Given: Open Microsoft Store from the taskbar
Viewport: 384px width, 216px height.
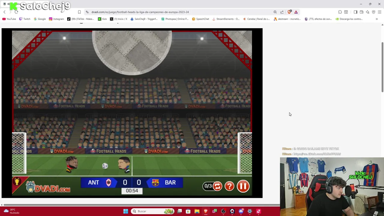Looking at the screenshot, I should tap(188, 211).
